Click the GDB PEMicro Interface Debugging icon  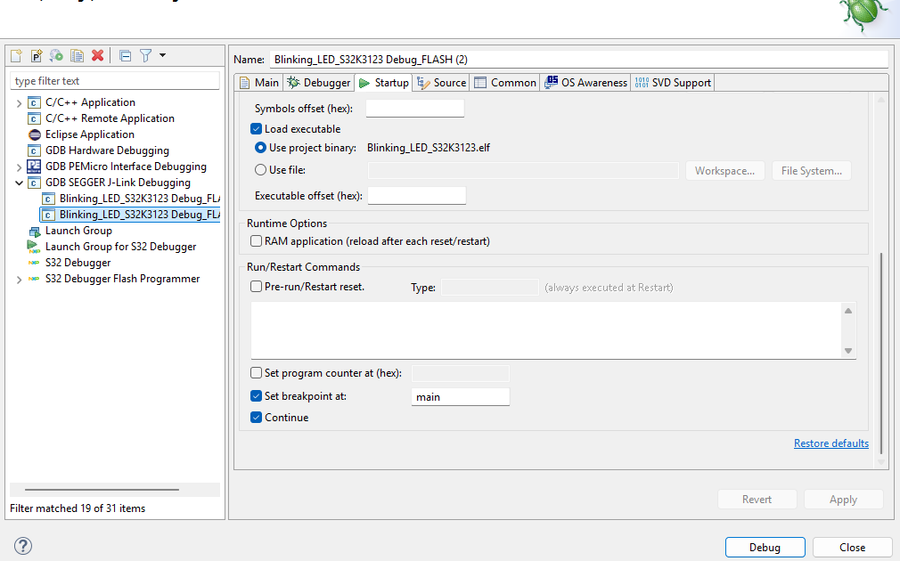tap(35, 167)
